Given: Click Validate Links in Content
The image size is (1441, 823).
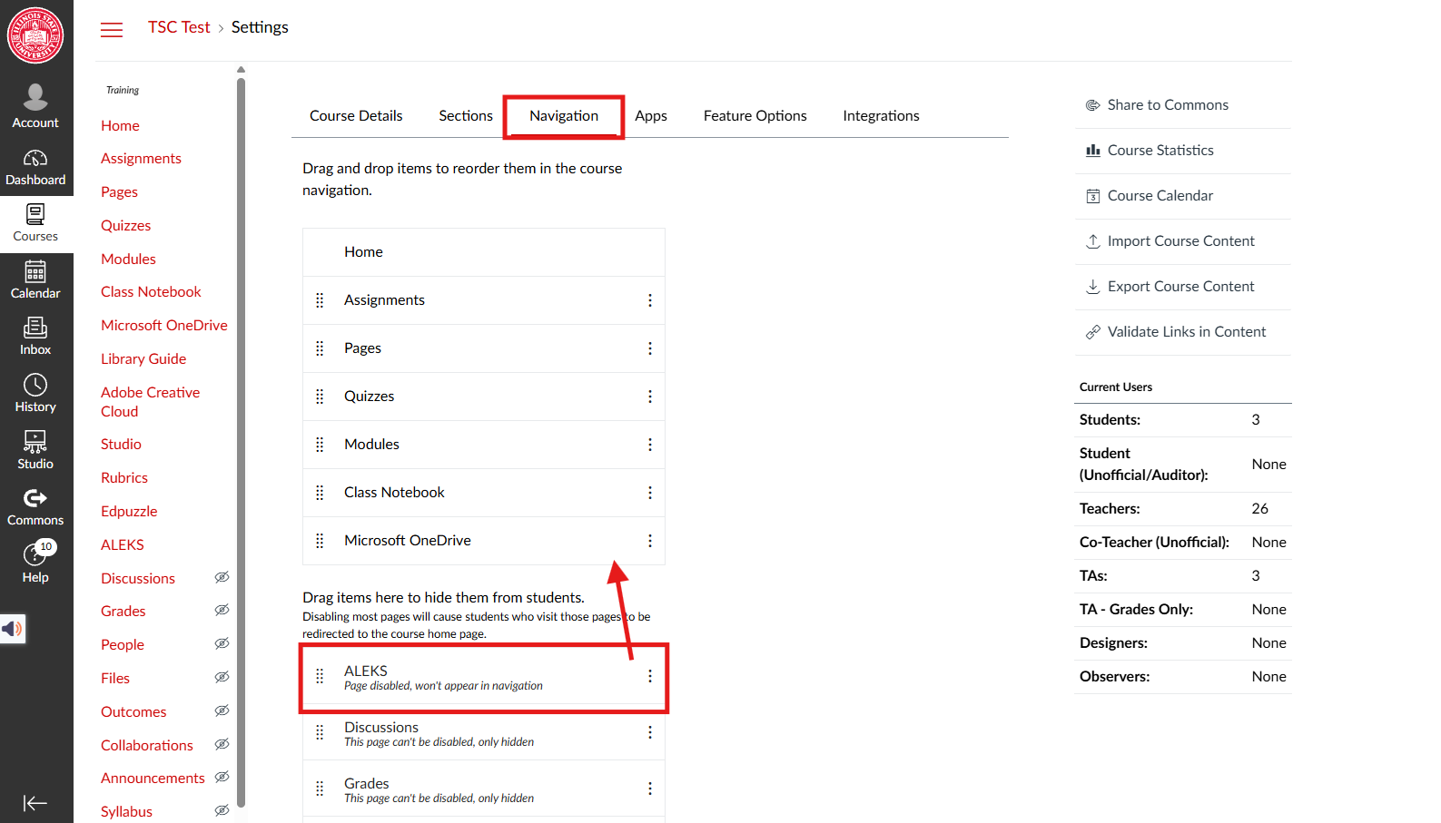Looking at the screenshot, I should 1186,332.
